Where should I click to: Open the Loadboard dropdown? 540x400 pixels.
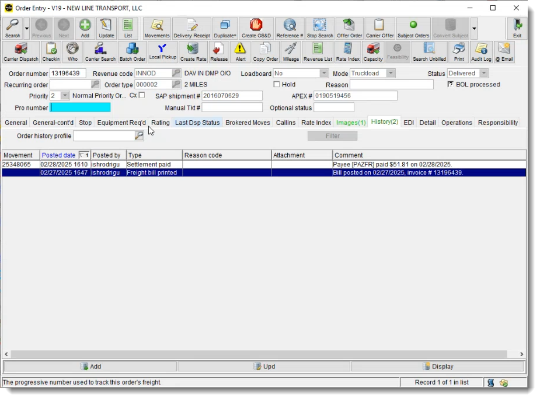click(x=325, y=73)
